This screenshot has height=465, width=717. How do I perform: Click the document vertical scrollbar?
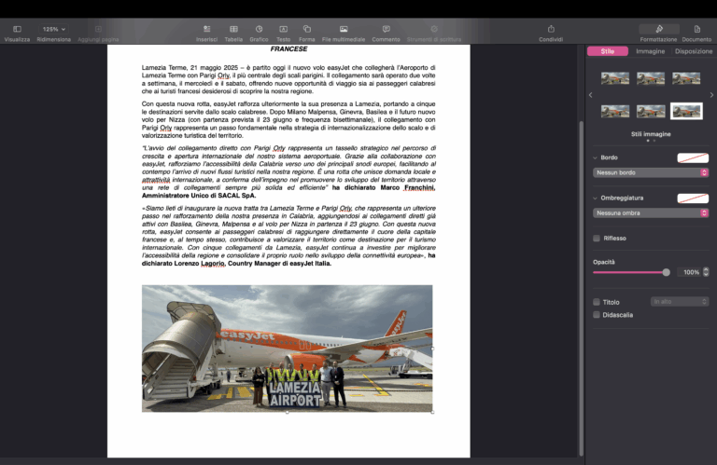point(582,288)
